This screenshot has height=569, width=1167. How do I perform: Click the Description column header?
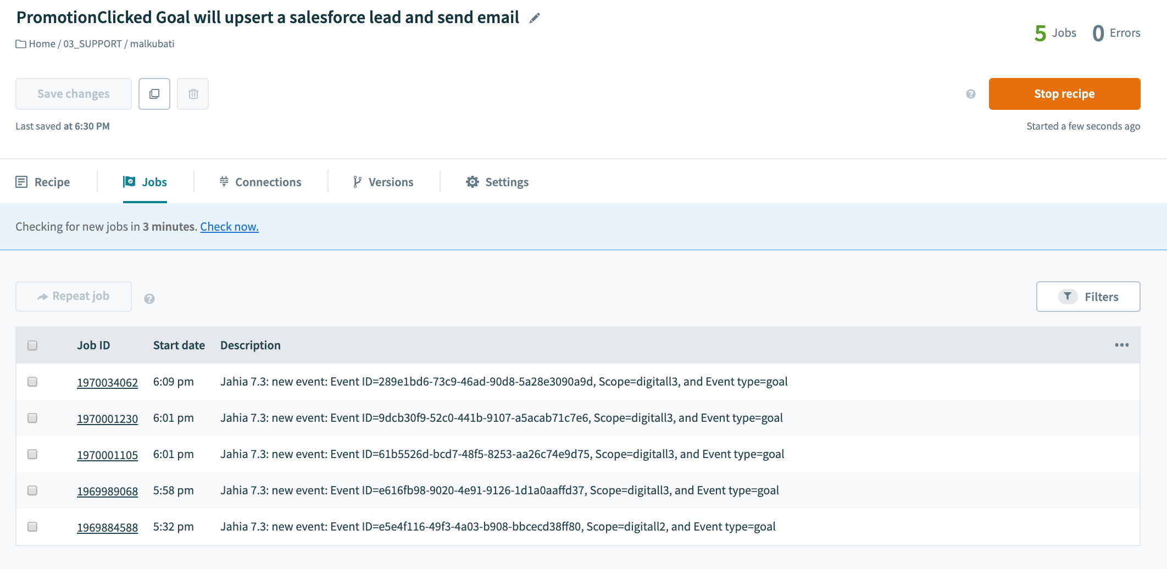click(251, 345)
